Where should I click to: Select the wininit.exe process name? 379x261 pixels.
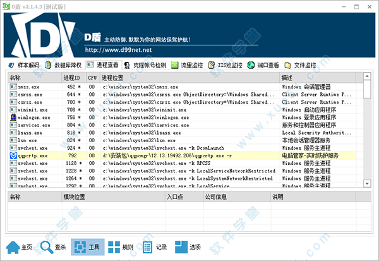click(33, 110)
